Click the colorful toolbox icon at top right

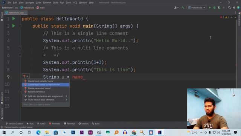pos(239,8)
